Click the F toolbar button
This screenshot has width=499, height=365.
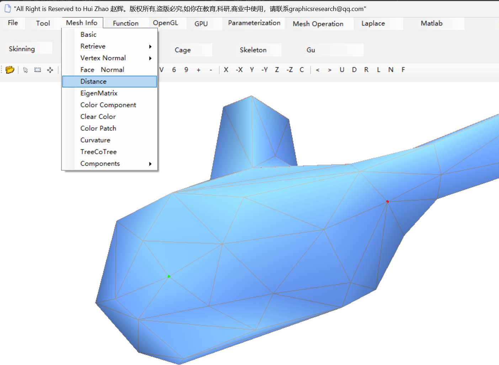click(x=403, y=70)
